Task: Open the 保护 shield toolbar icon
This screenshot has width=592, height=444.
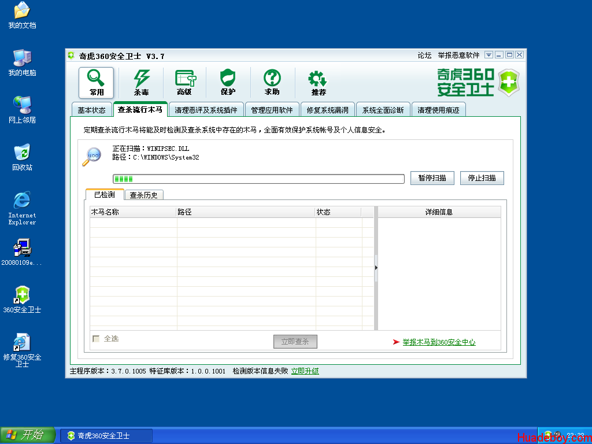Action: click(228, 83)
